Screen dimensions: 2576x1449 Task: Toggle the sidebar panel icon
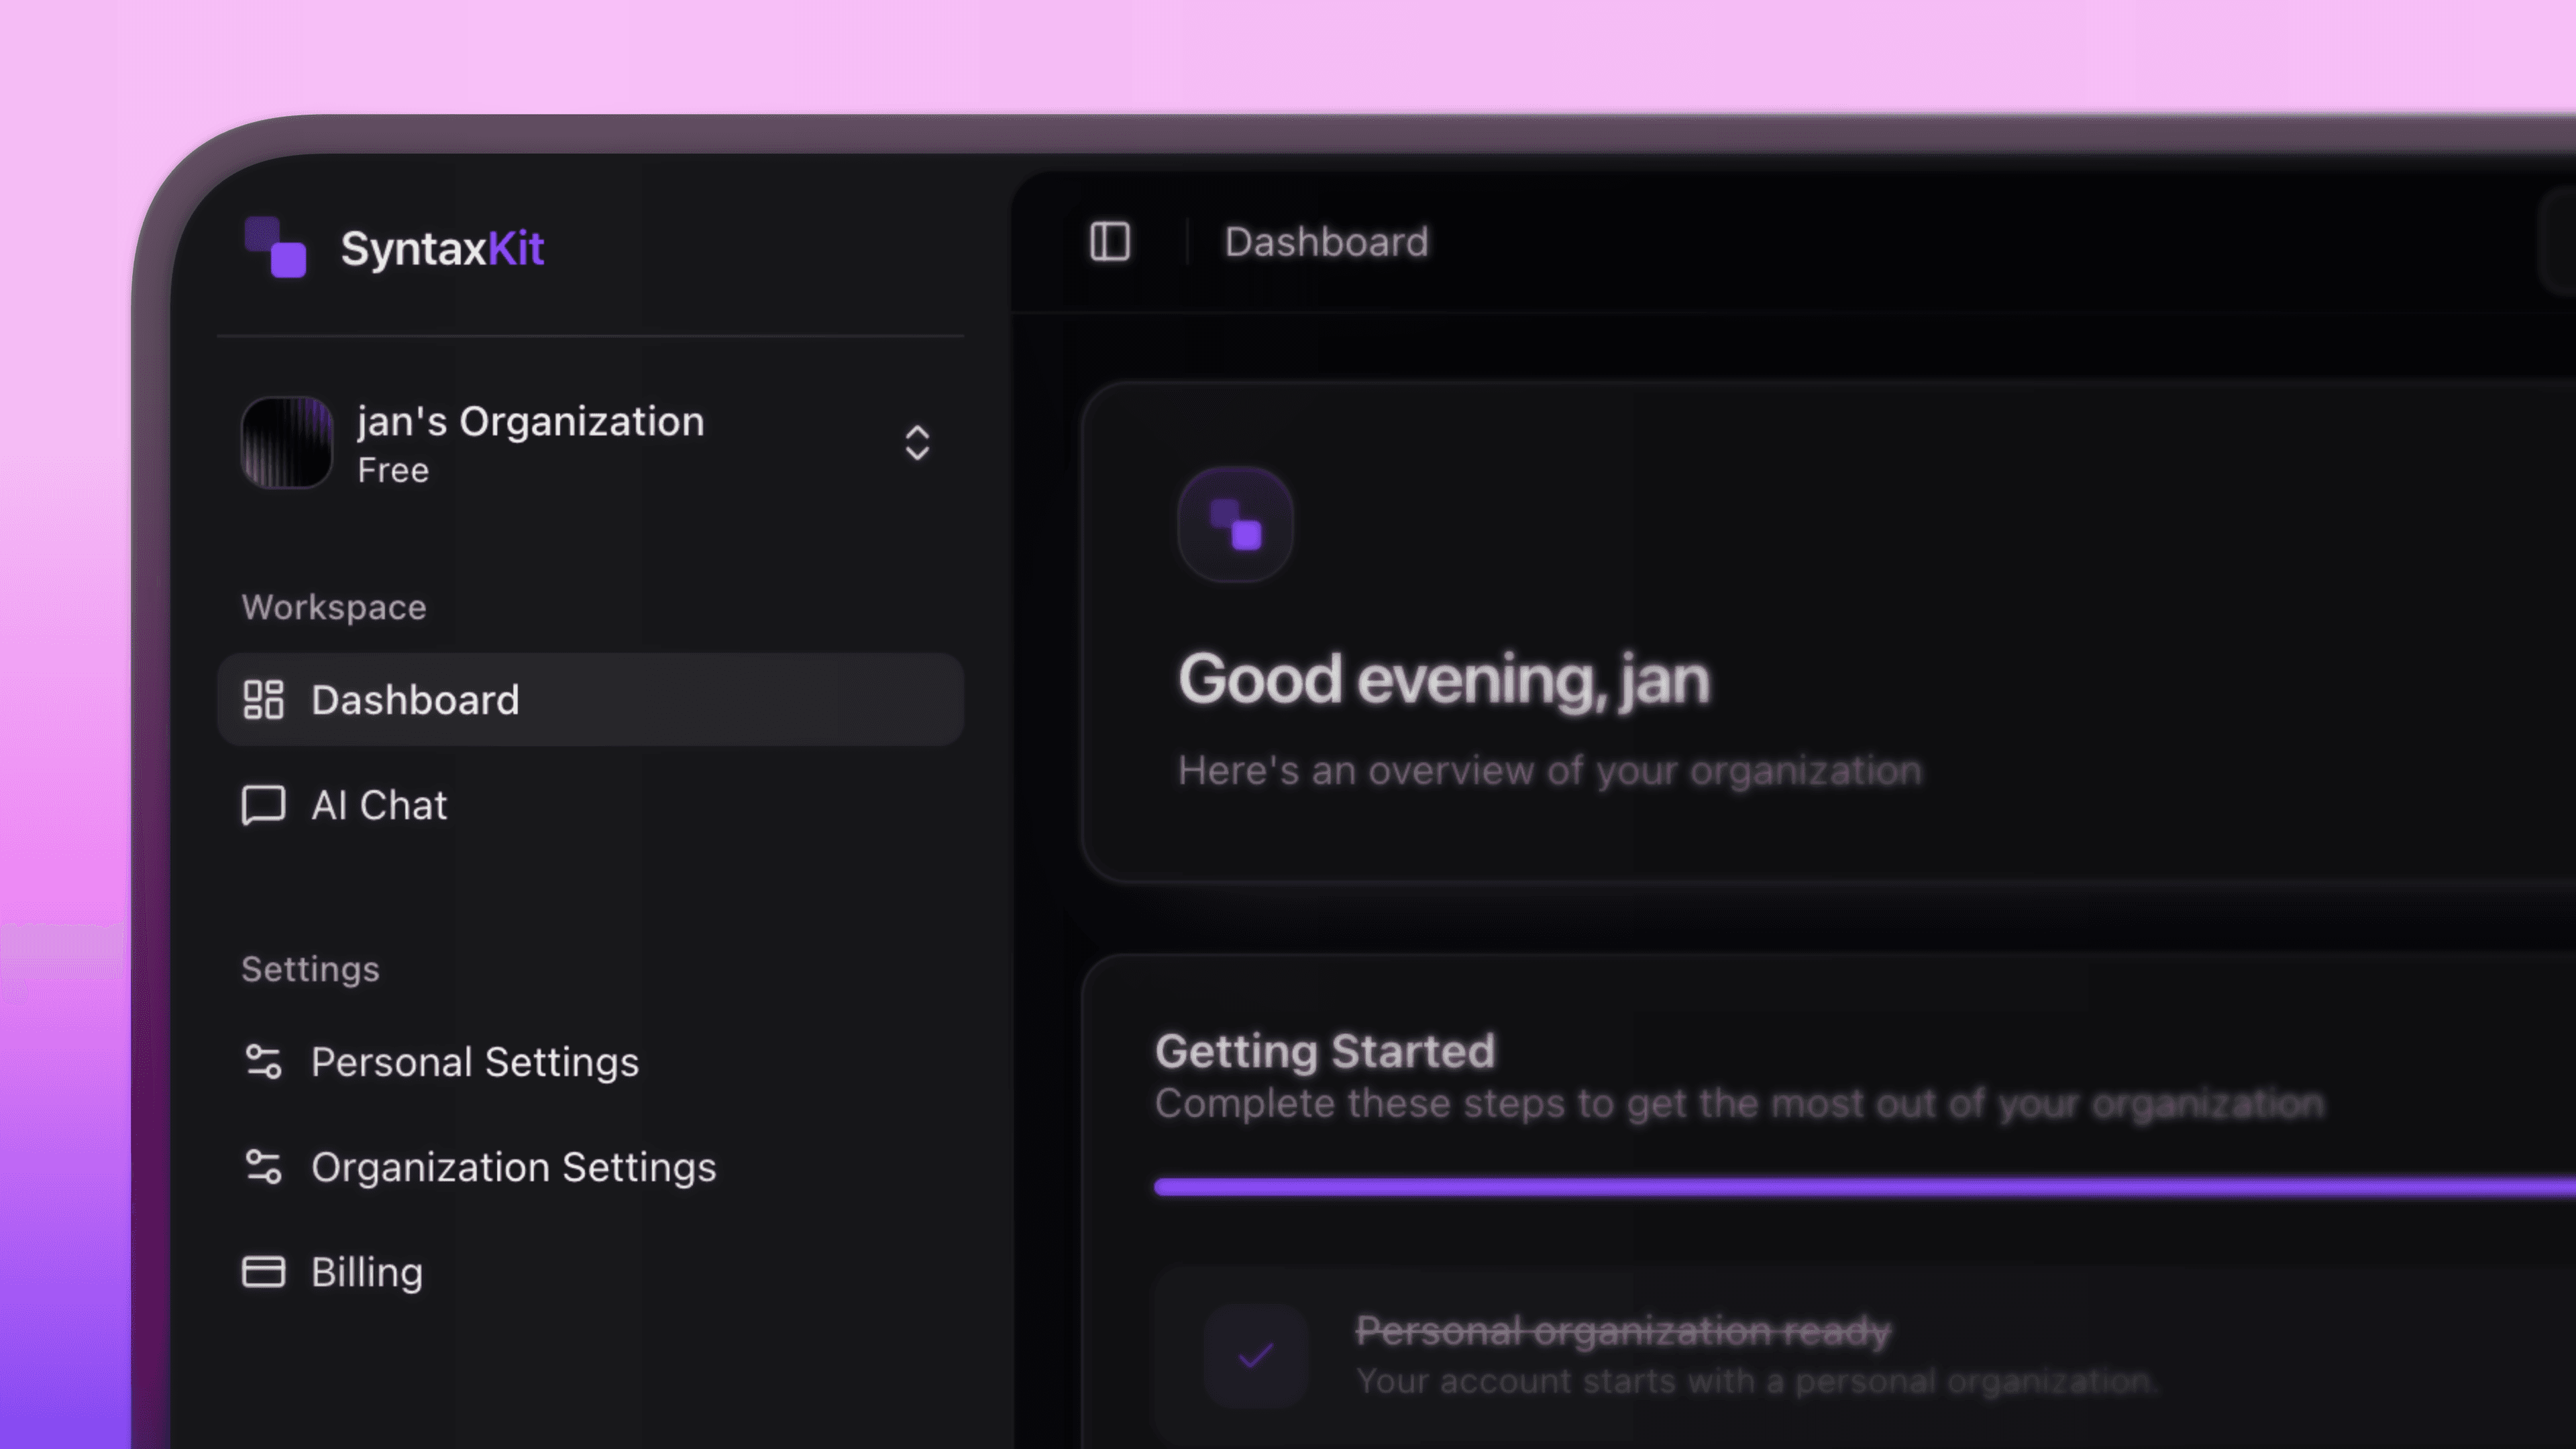pyautogui.click(x=1110, y=242)
